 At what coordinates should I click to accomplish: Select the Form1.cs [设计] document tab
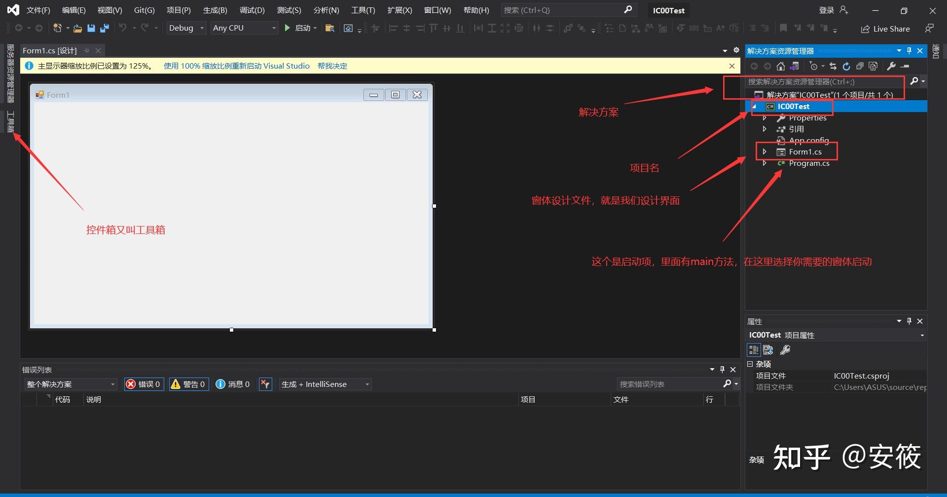click(x=50, y=50)
